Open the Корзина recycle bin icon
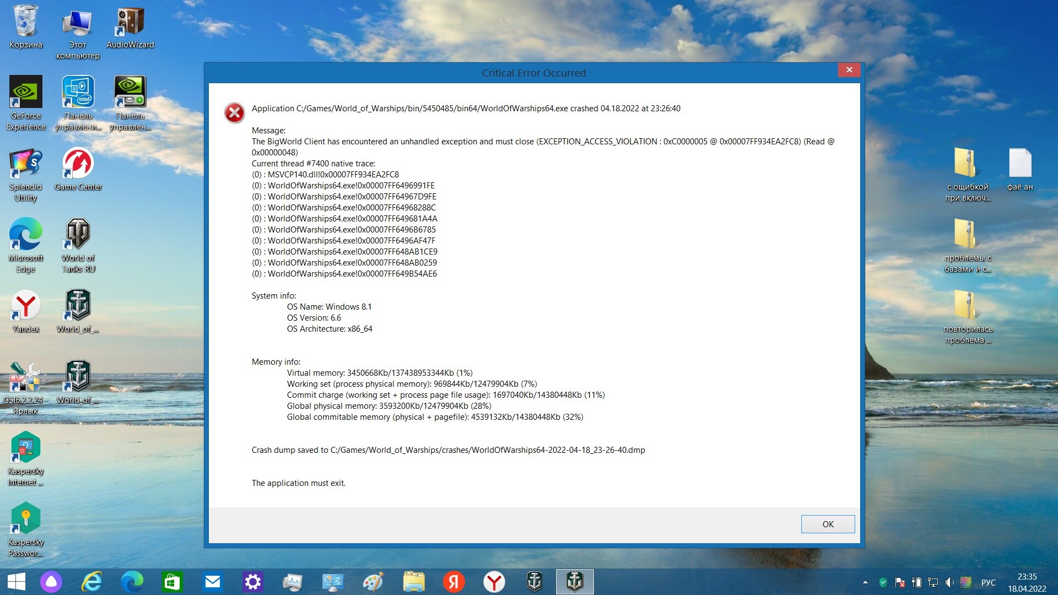This screenshot has height=595, width=1058. pyautogui.click(x=26, y=26)
